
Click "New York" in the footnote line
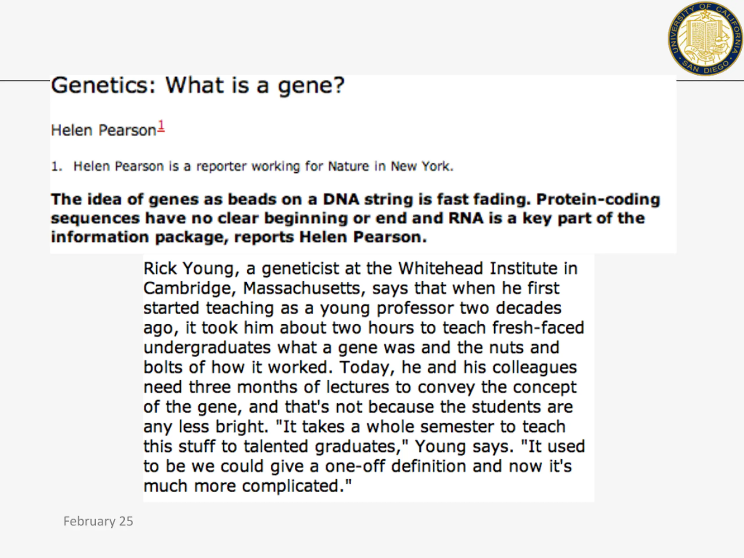point(422,167)
